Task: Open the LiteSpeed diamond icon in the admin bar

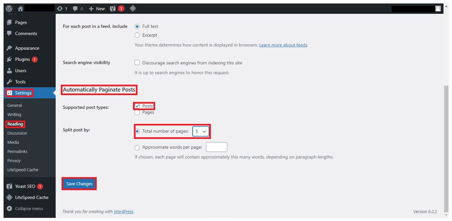Action: tap(133, 9)
